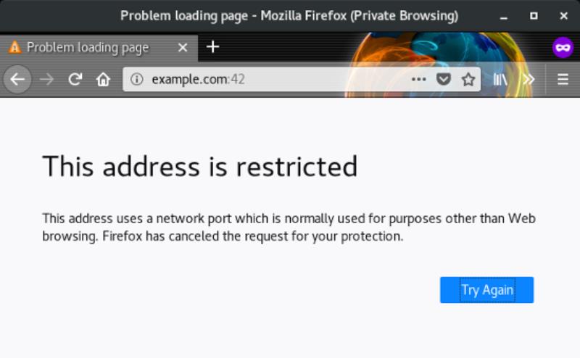Image resolution: width=580 pixels, height=358 pixels.
Task: Open the home page icon
Action: [103, 79]
